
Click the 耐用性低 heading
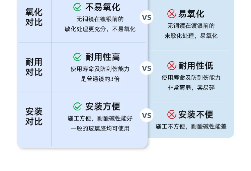(196, 66)
